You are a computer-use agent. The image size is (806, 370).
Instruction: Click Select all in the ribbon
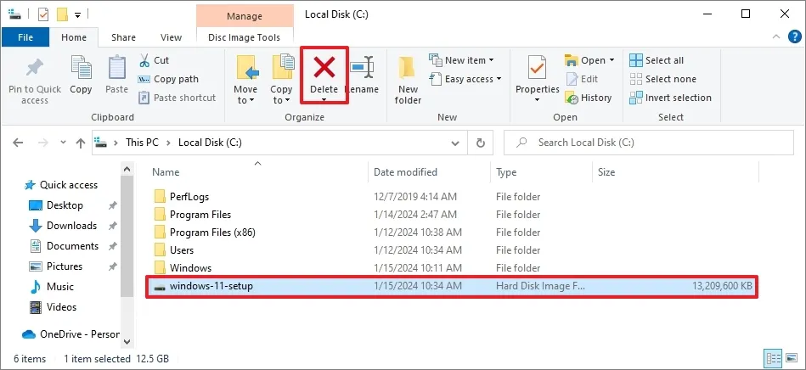coord(657,60)
